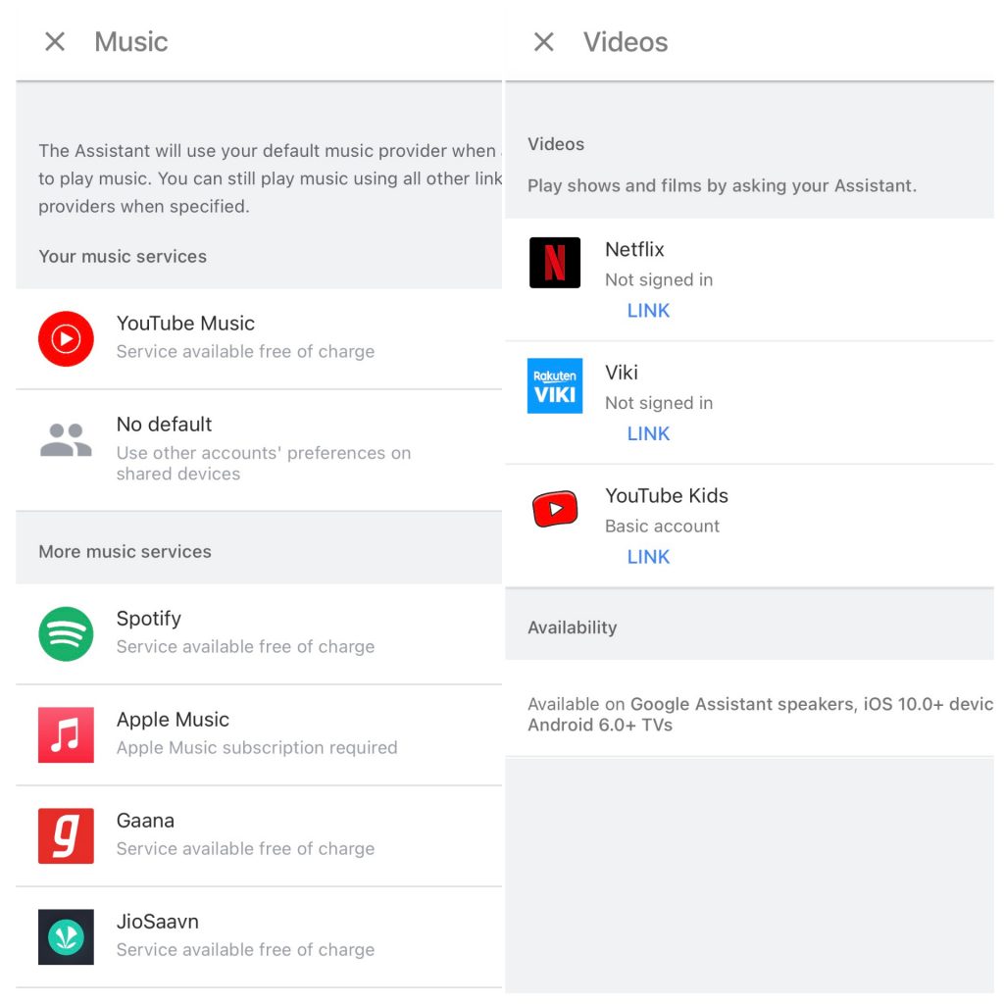
Task: Close the Videos settings screen
Action: pyautogui.click(x=543, y=42)
